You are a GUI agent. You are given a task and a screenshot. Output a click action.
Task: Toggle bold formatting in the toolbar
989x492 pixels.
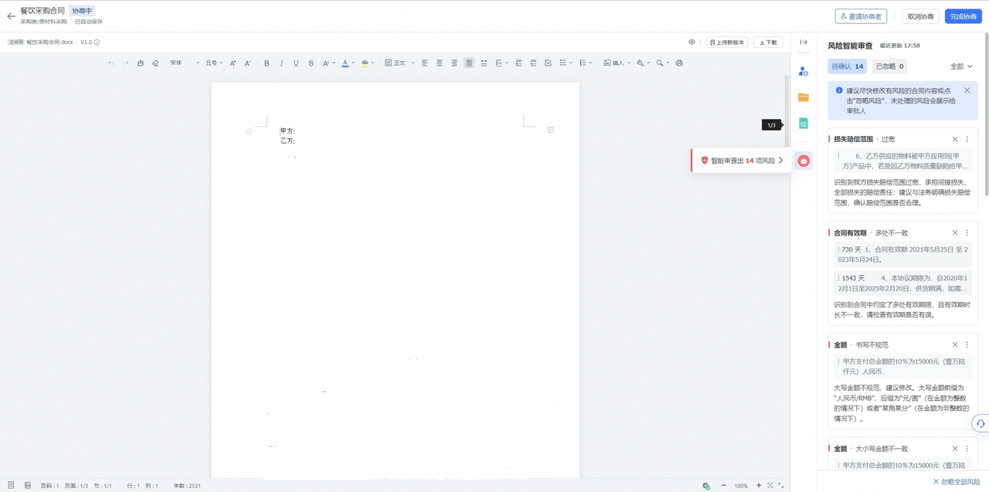267,63
